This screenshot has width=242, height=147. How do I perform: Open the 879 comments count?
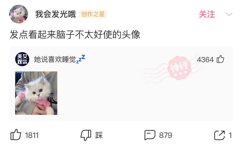point(166,135)
